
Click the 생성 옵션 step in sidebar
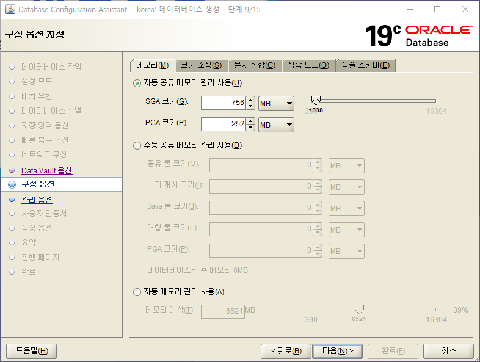click(37, 228)
